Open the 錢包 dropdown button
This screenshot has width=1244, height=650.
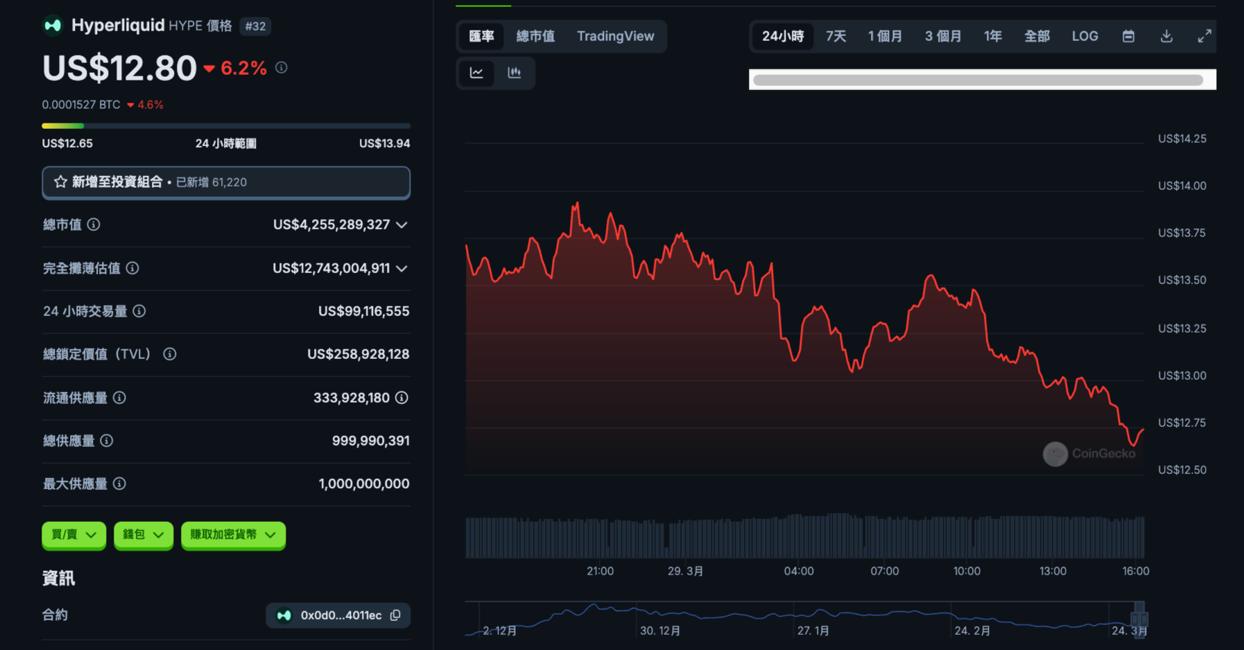[x=143, y=535]
